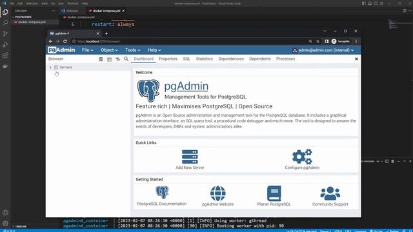413x232 pixels.
Task: Click Configure pgAdmin quick link
Action: [x=302, y=159]
